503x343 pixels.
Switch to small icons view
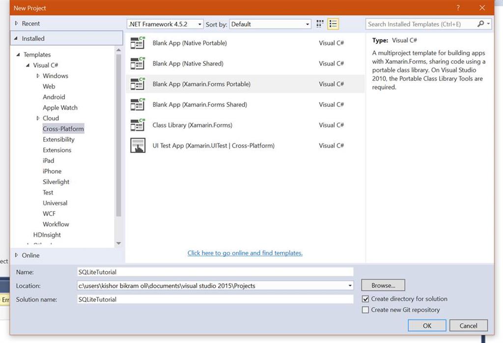(320, 24)
